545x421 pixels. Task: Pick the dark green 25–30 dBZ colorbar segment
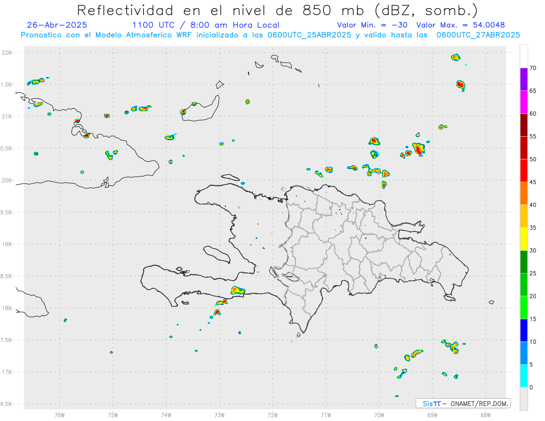(x=524, y=262)
